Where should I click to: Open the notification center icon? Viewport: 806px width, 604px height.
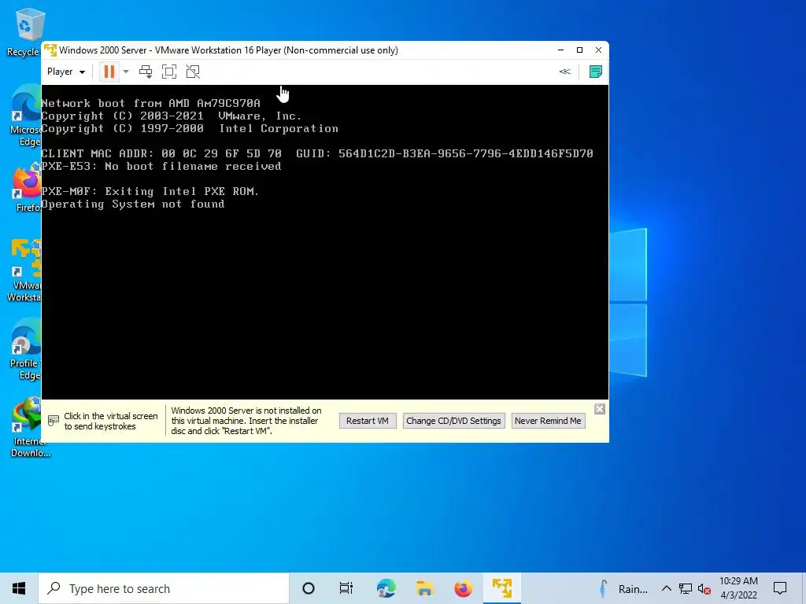780,588
